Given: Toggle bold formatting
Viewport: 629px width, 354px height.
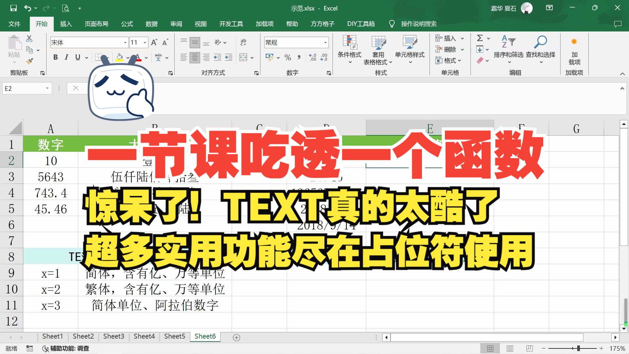Looking at the screenshot, I should click(x=55, y=57).
